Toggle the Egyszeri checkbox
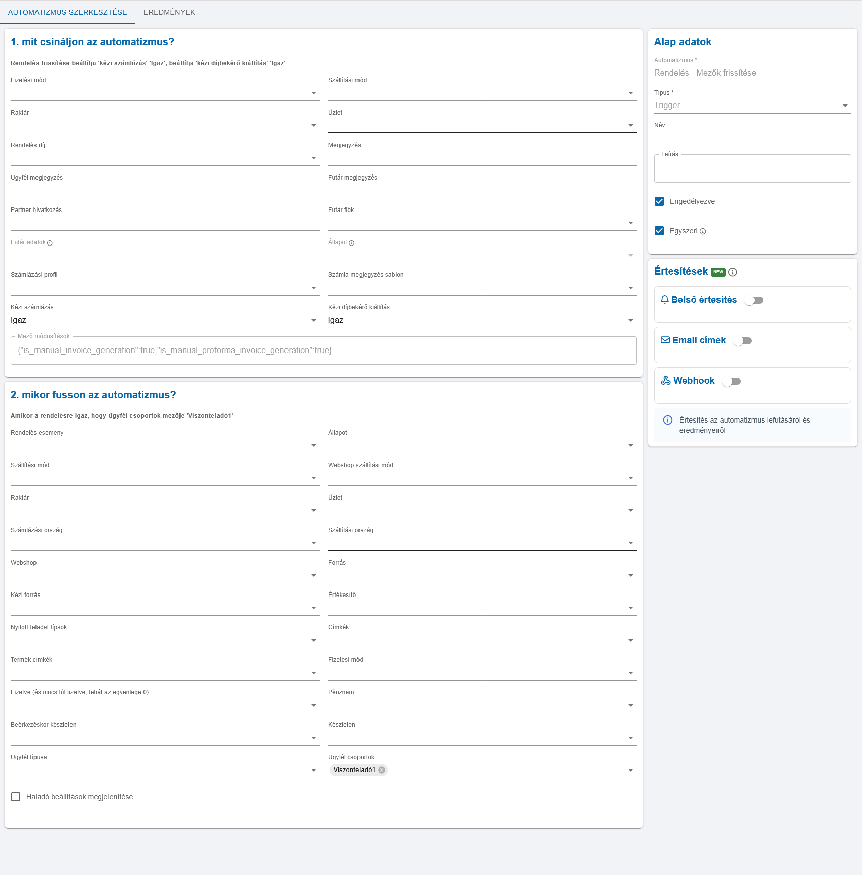 [659, 231]
